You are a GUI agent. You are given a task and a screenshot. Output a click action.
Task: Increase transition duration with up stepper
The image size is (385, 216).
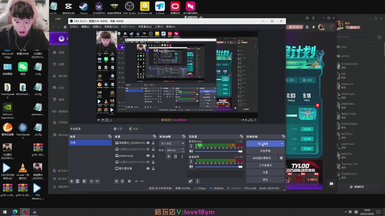pyautogui.click(x=183, y=149)
